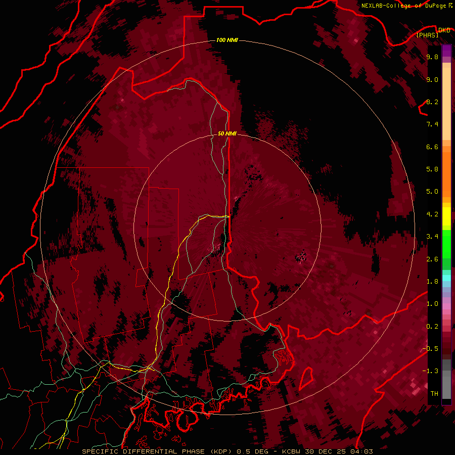Viewport: 455px width, 455px height.
Task: Click the 100 NMI range ring label
Action: (227, 40)
